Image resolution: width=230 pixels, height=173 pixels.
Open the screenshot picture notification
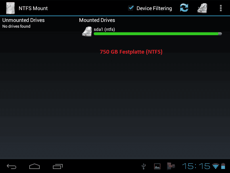[157, 166]
